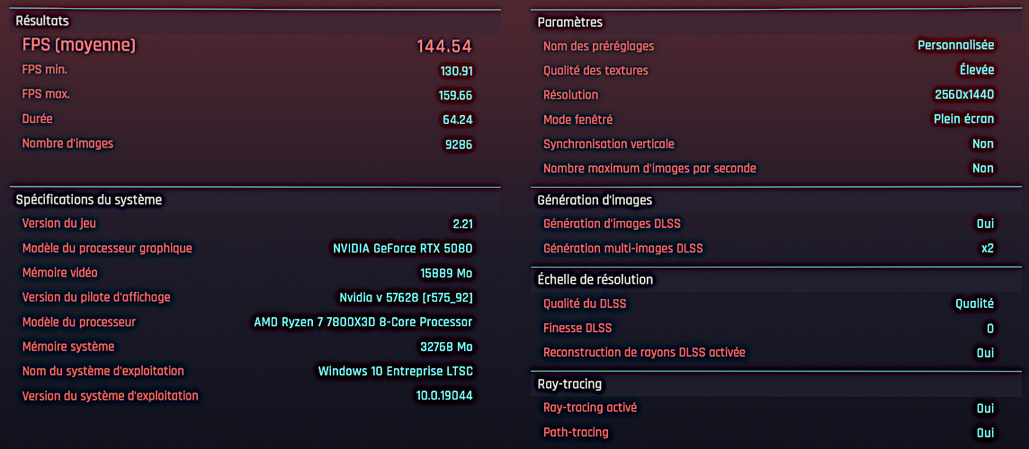
Task: Select the Mémoire vidéo value 15889 Mo
Action: click(446, 273)
